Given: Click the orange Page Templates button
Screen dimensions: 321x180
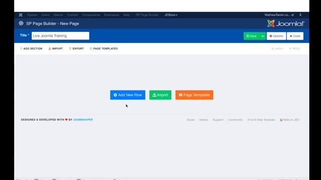Looking at the screenshot, I should 194,95.
